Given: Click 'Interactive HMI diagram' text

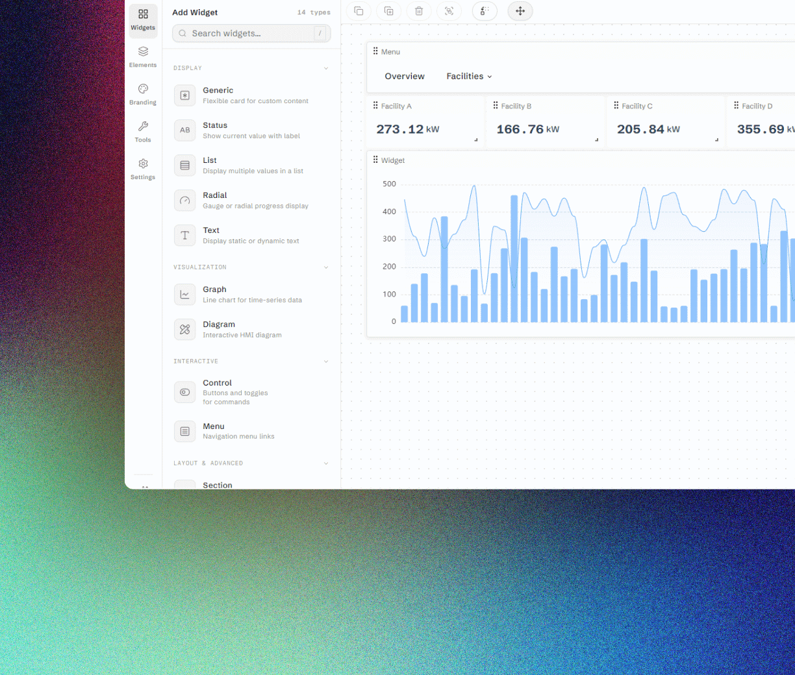Looking at the screenshot, I should tap(242, 336).
